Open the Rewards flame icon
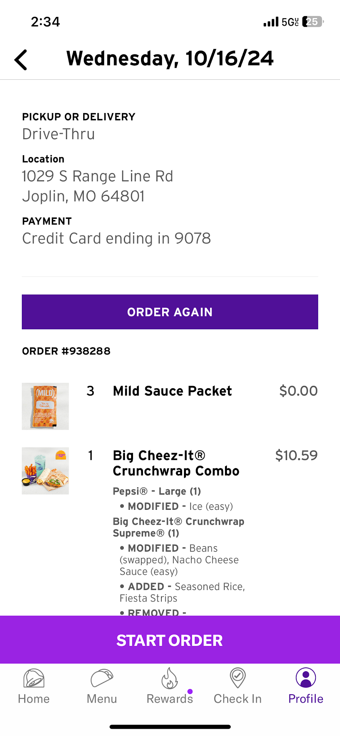 point(169,678)
